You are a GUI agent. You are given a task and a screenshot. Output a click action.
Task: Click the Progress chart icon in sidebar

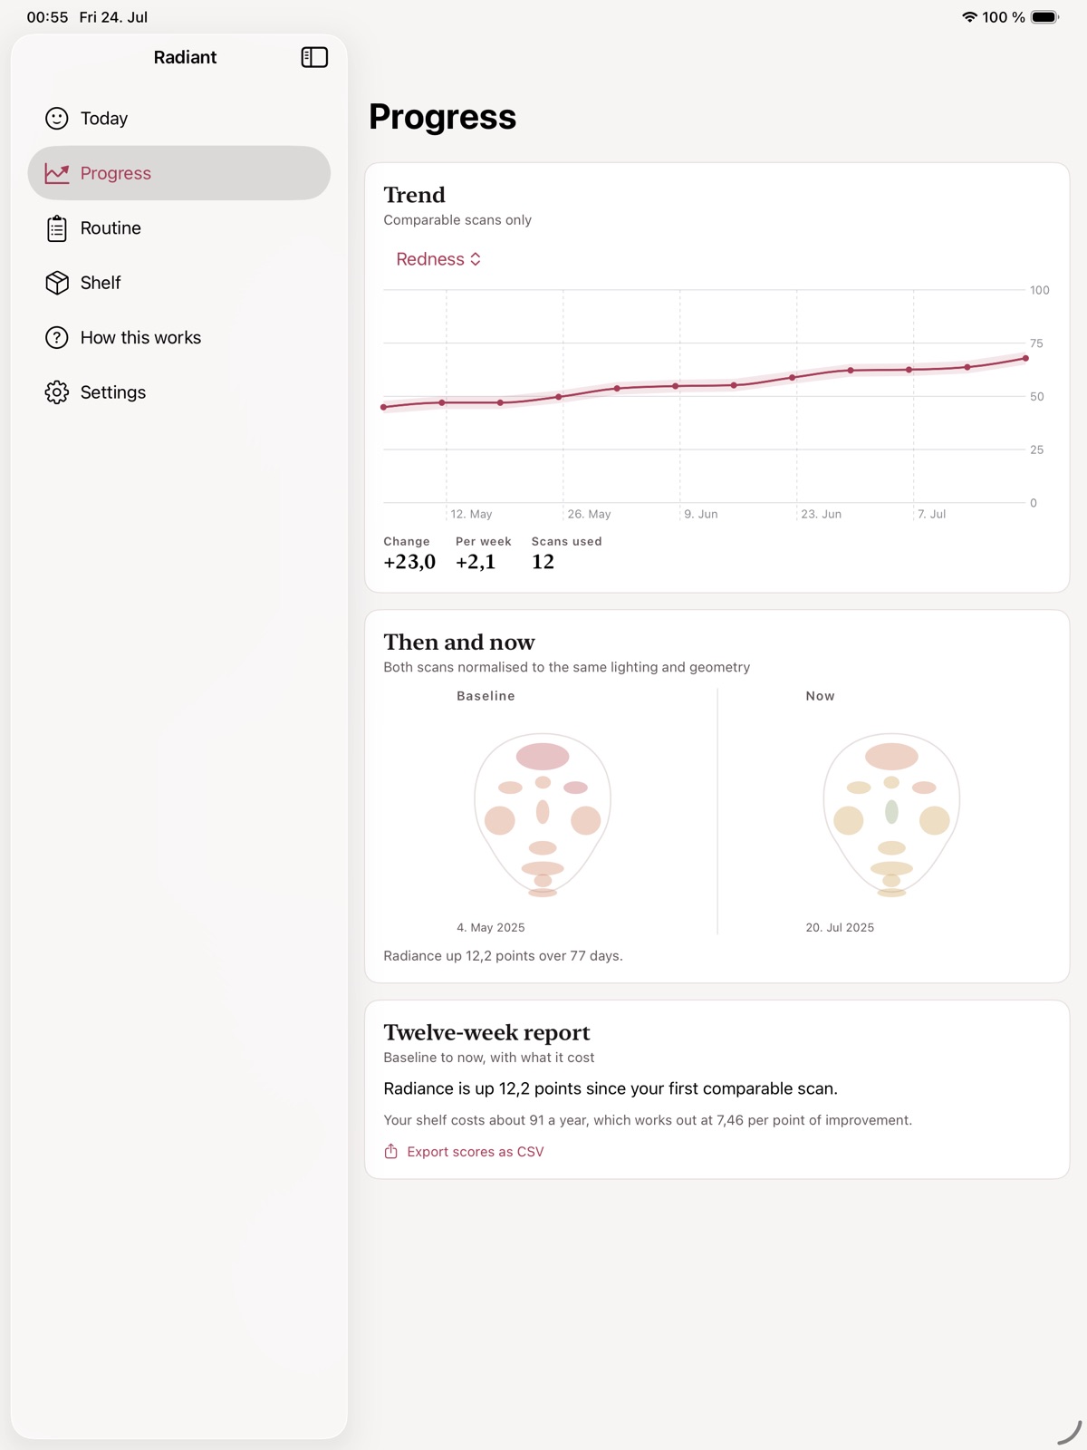coord(57,173)
